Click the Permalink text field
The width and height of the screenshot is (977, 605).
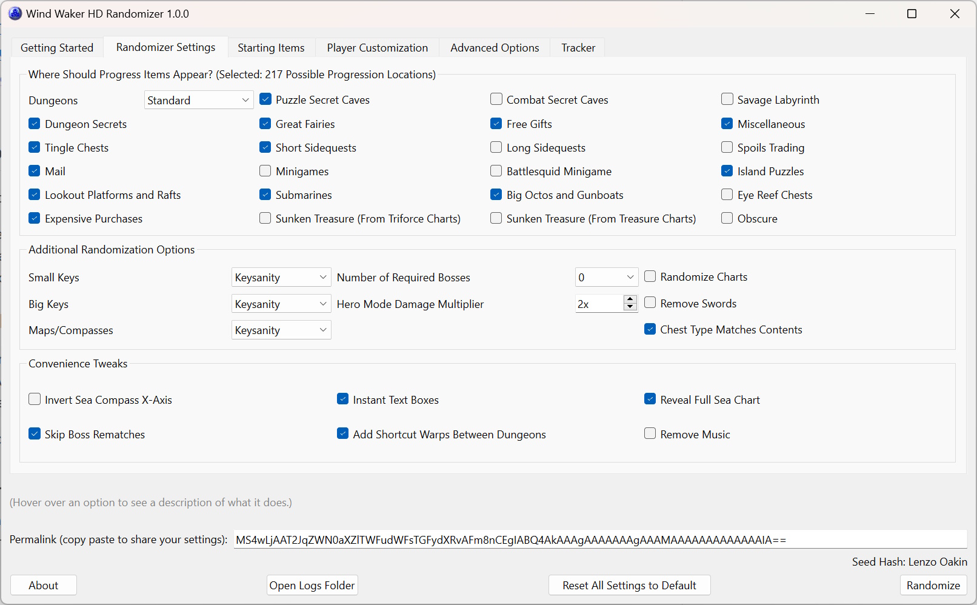(x=600, y=540)
